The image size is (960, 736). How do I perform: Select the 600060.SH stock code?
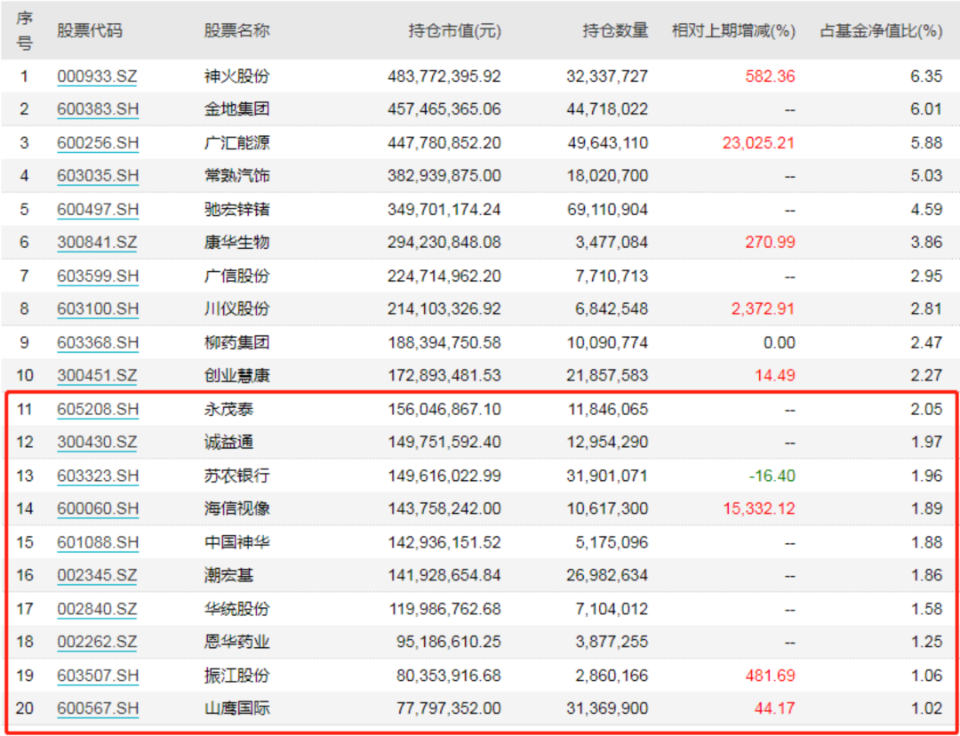click(98, 509)
